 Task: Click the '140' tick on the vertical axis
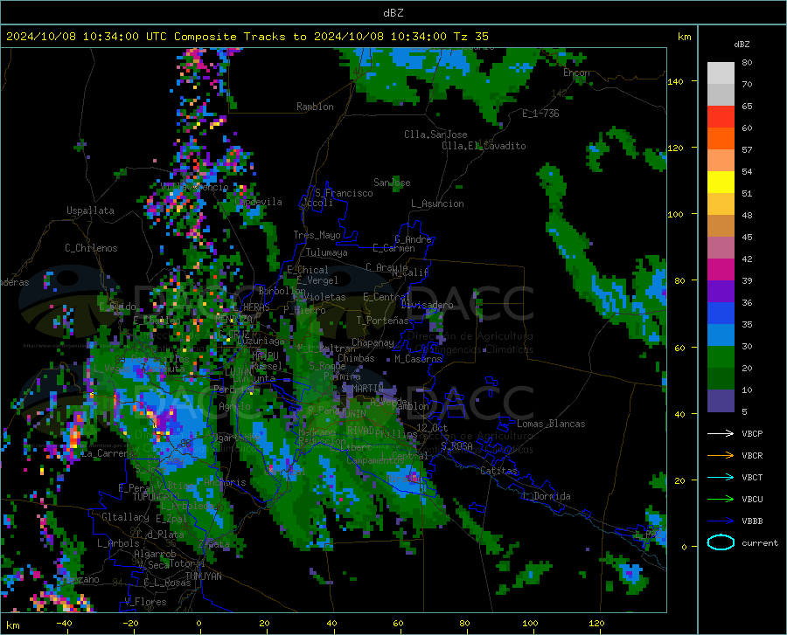(676, 81)
